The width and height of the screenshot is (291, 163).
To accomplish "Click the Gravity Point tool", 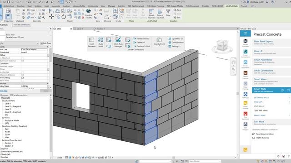I will point(159,41).
